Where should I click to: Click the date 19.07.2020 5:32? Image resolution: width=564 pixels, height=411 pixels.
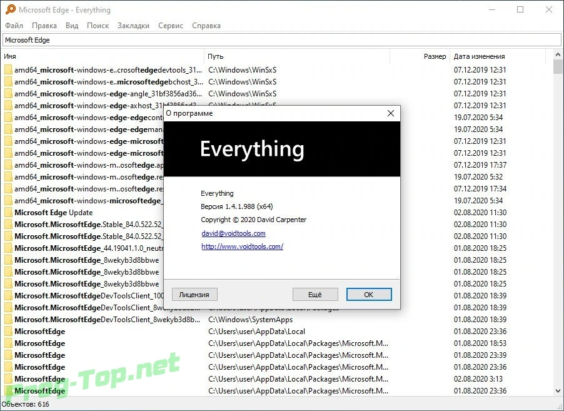coord(478,176)
